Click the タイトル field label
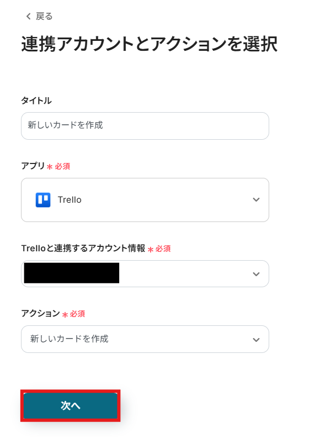This screenshot has width=331, height=438. click(x=36, y=101)
